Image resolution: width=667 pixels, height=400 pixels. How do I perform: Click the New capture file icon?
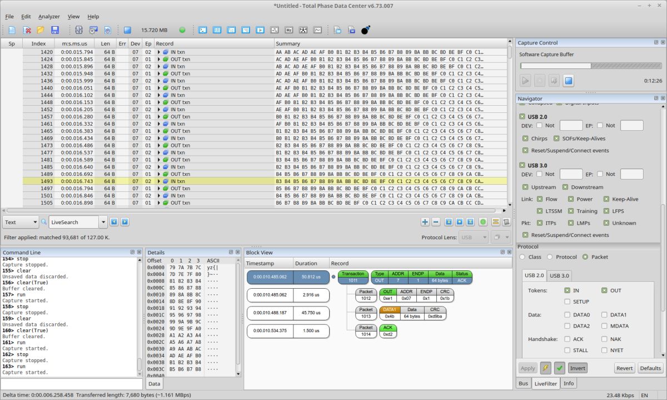[x=12, y=29]
